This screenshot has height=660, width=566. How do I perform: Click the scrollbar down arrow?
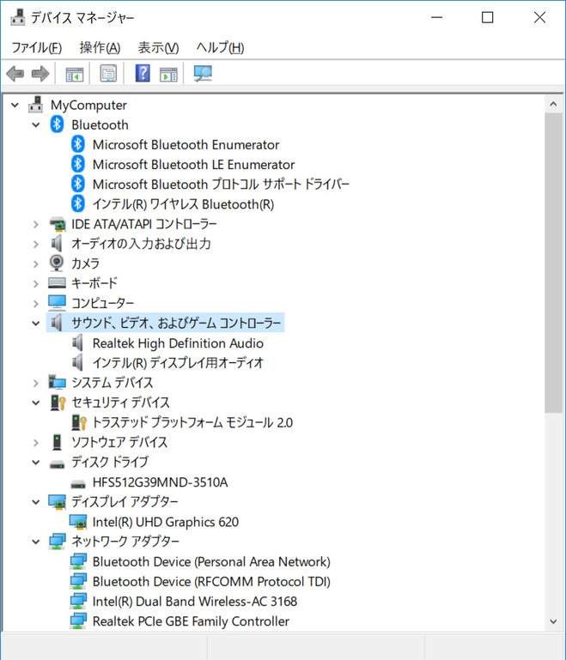point(553,621)
